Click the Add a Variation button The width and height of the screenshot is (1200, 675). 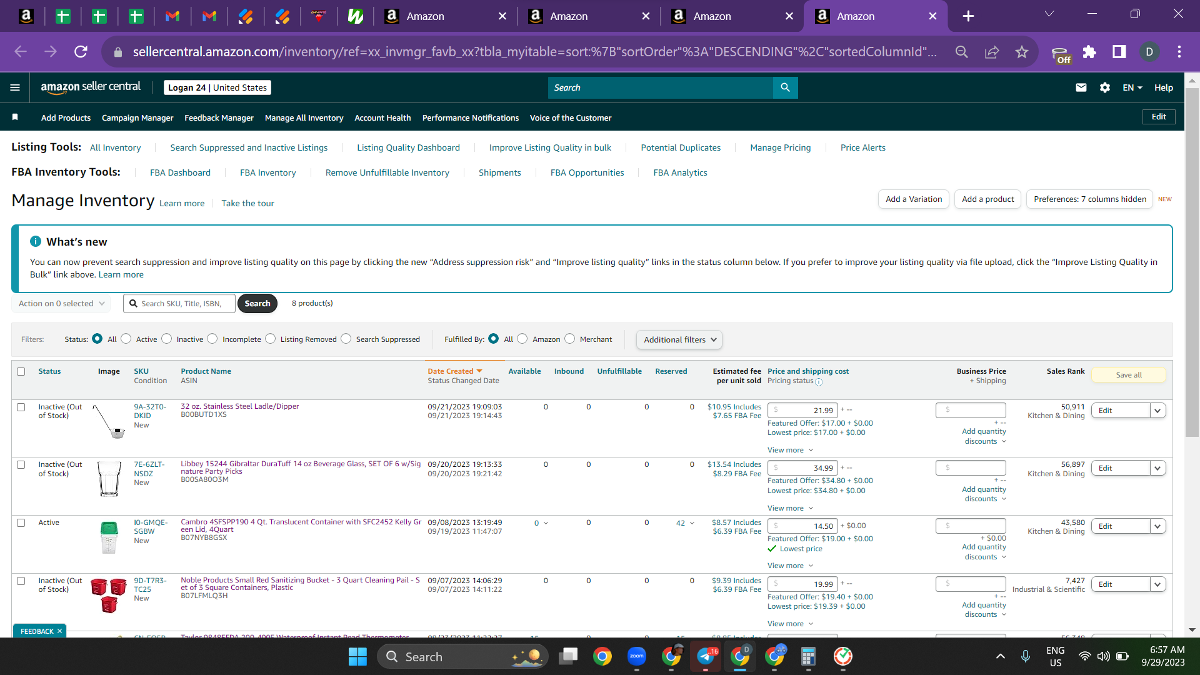click(914, 199)
